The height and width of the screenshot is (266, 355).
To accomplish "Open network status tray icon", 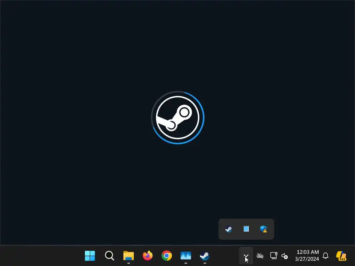I will [274, 256].
